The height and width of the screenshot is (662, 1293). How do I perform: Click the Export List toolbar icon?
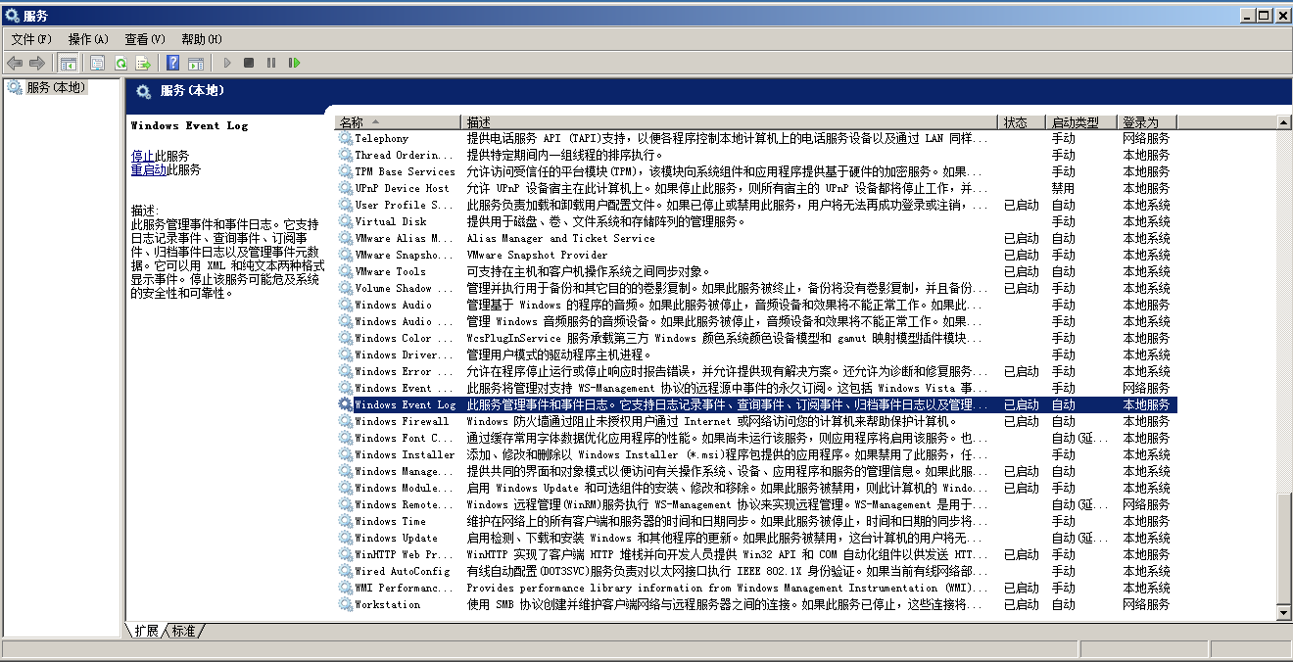click(x=143, y=63)
